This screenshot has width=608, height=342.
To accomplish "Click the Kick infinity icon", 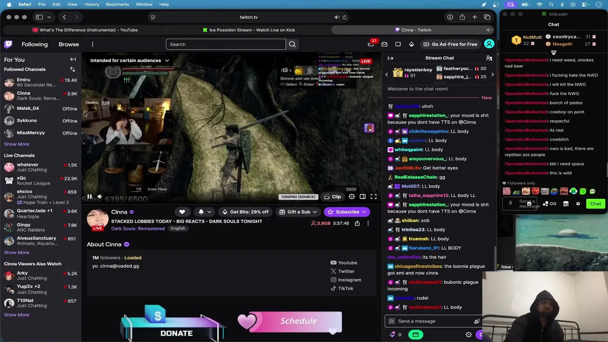I will click(x=553, y=204).
